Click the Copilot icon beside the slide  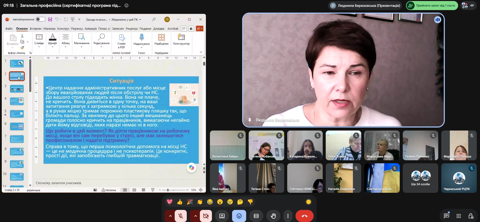coord(192,168)
